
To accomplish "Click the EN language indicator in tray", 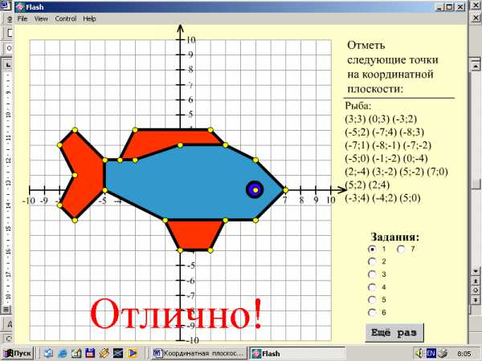I will click(431, 353).
